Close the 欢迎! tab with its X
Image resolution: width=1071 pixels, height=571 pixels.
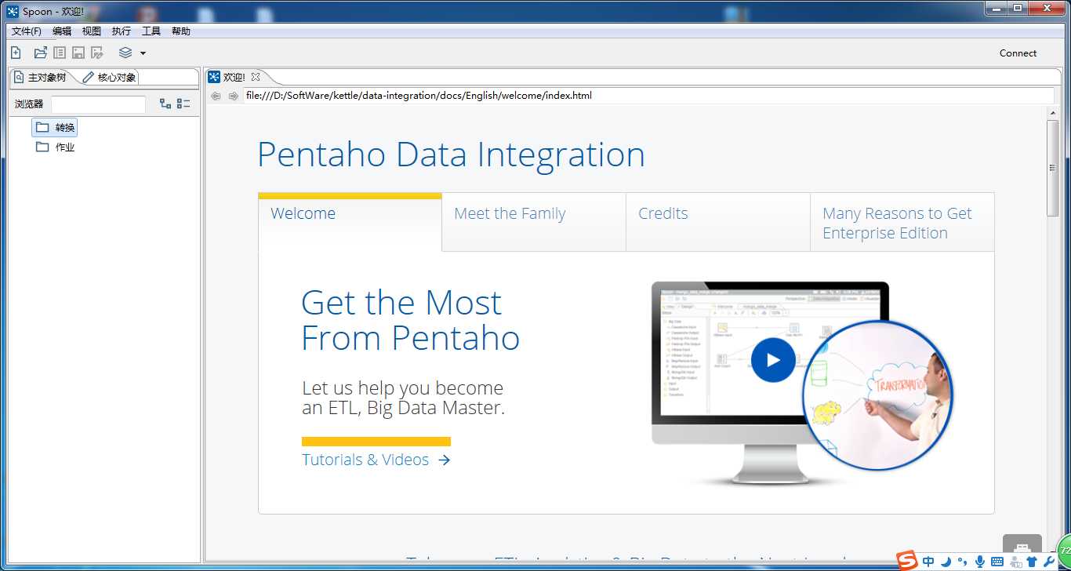coord(256,77)
